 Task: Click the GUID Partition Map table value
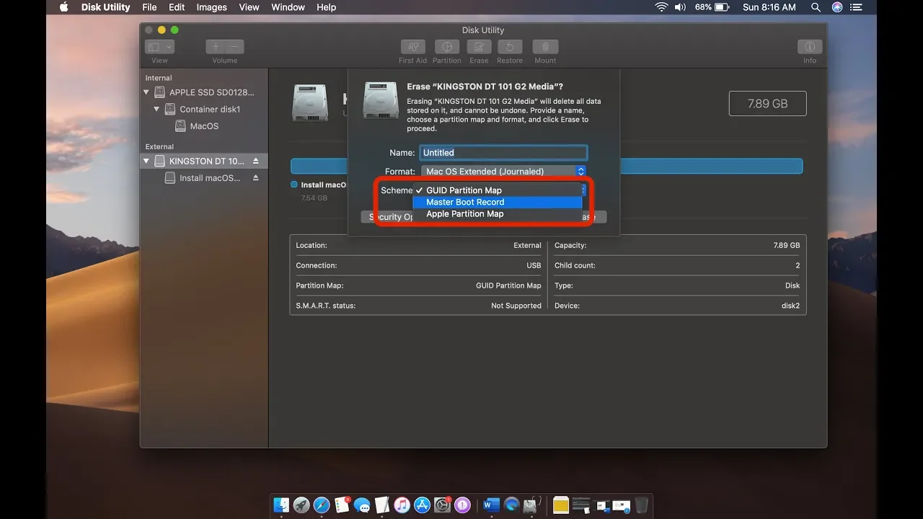(x=508, y=285)
